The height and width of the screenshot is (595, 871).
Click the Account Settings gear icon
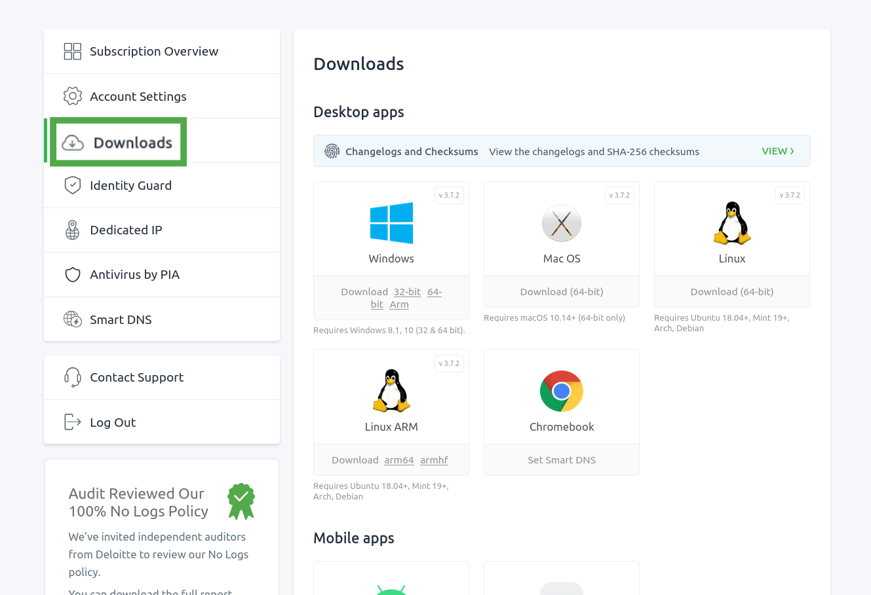point(73,96)
